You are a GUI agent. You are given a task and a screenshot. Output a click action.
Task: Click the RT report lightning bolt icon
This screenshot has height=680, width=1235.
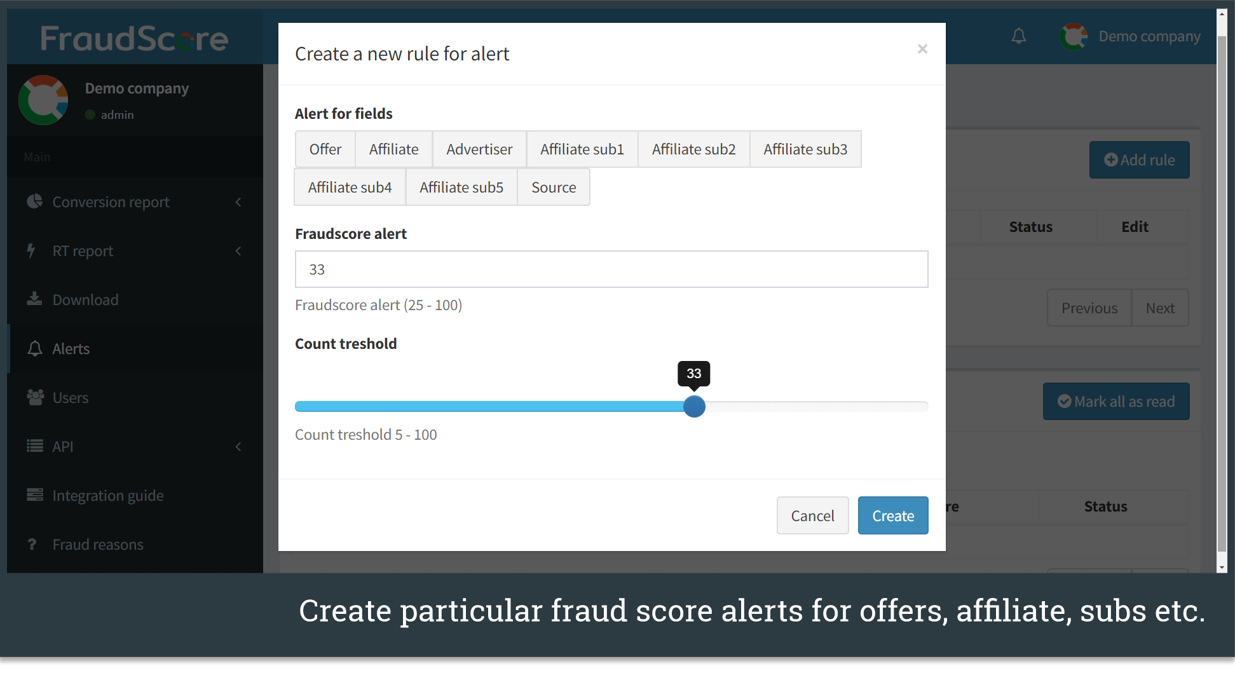[31, 250]
